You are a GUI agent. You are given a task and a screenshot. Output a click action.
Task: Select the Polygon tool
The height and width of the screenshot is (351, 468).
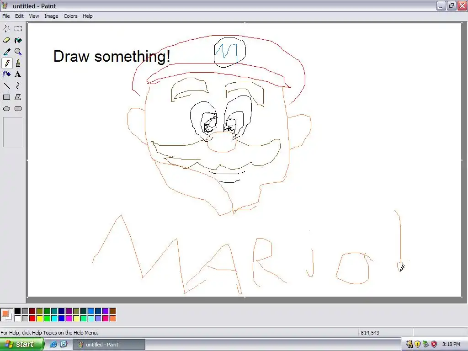pos(18,97)
